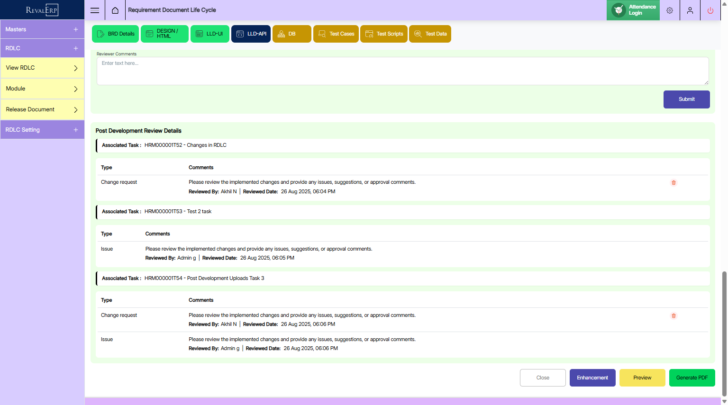Open settings gear icon in header
This screenshot has height=405, width=728.
pyautogui.click(x=670, y=10)
